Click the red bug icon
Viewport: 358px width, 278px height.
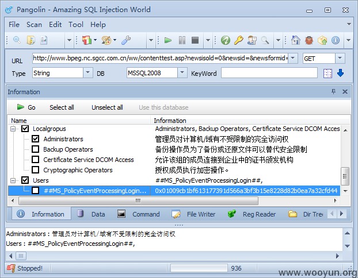(x=309, y=40)
